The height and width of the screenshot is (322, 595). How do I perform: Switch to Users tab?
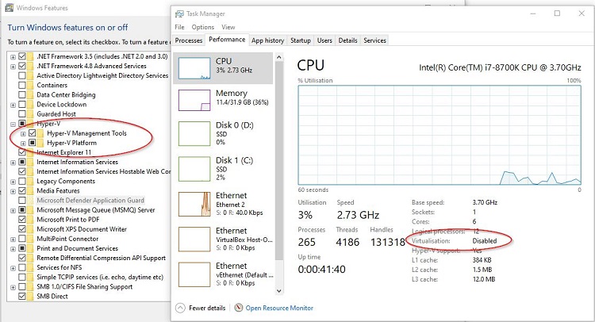324,40
